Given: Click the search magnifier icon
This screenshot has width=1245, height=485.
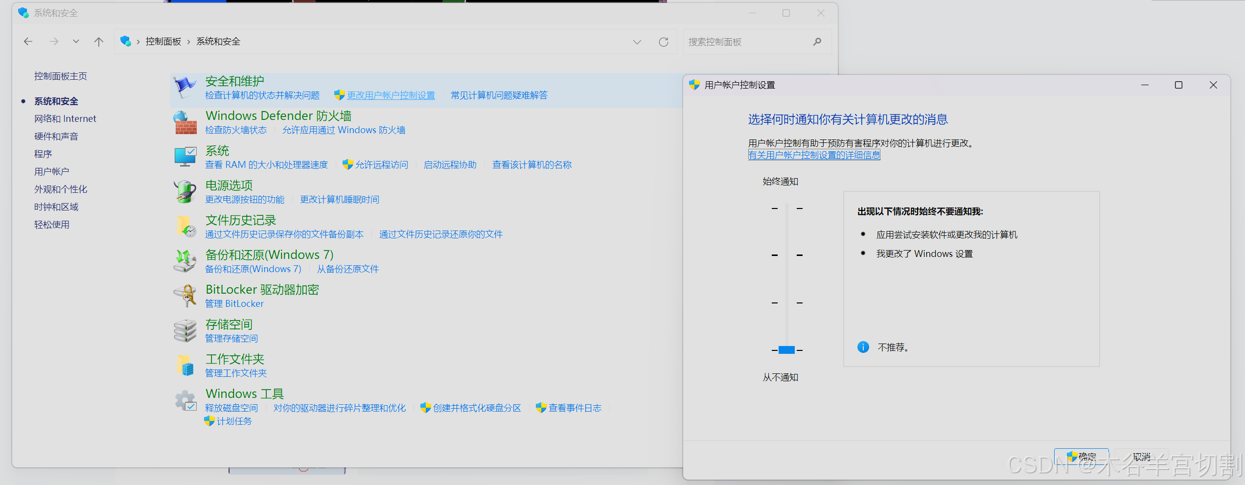Looking at the screenshot, I should coord(817,42).
